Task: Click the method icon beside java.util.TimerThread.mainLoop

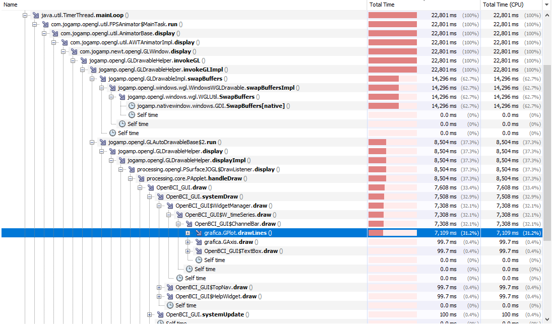Action: [x=36, y=15]
